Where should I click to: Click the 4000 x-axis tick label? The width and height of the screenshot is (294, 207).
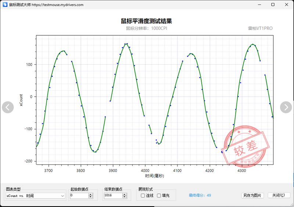145,171
